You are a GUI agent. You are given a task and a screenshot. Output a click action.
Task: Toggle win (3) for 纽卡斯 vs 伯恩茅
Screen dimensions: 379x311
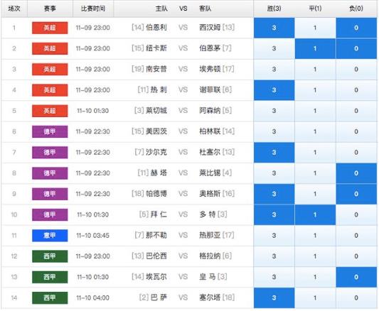(x=274, y=48)
